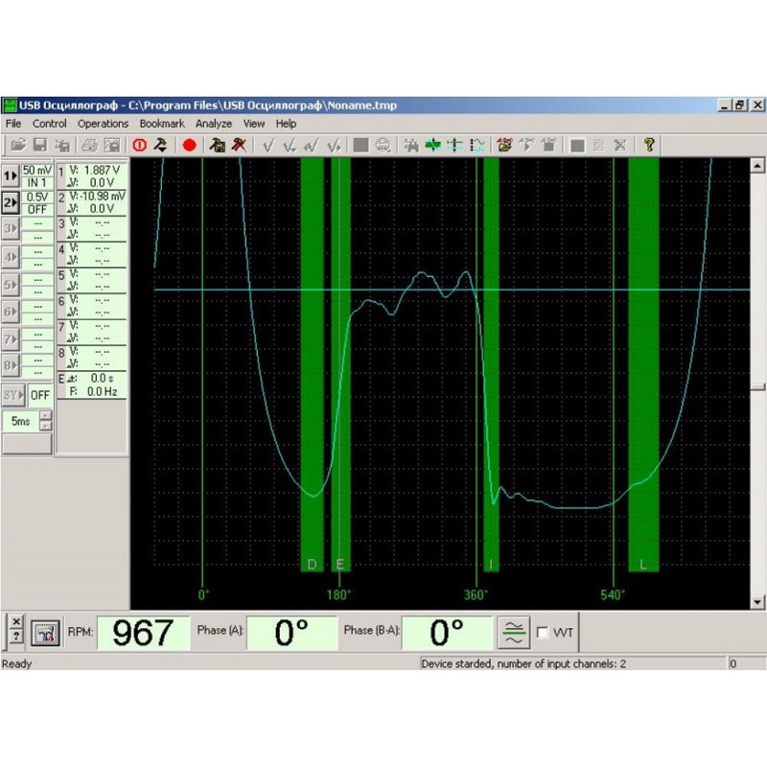Turn channel 2 OFF state on

point(40,208)
